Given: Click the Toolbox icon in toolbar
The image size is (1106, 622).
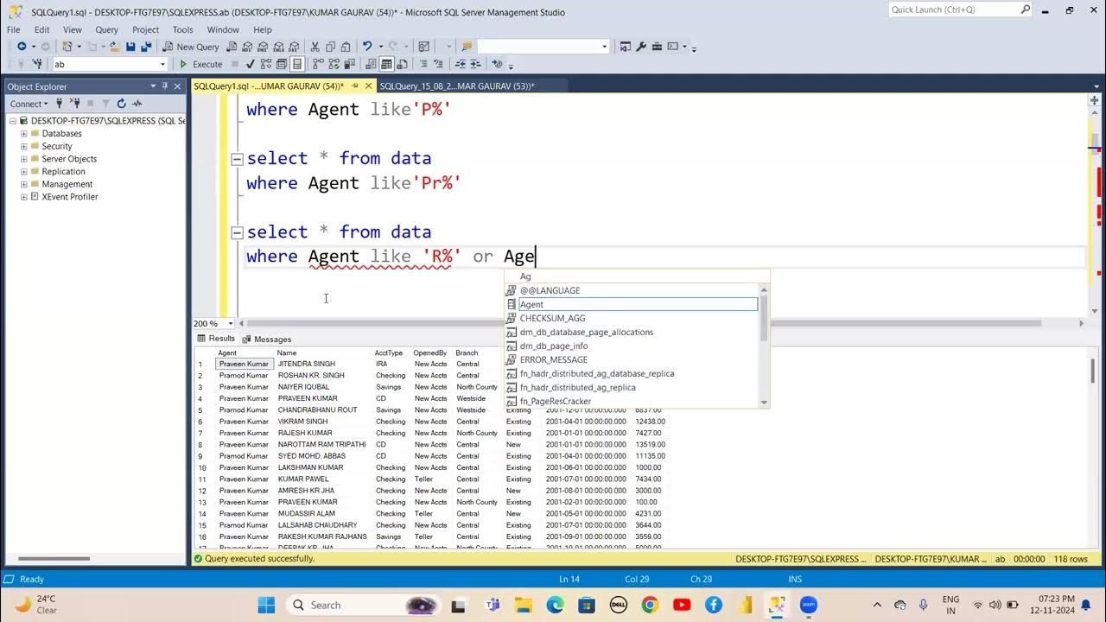Looking at the screenshot, I should (657, 47).
